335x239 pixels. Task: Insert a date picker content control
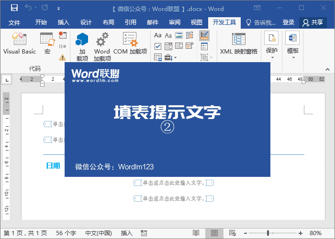click(x=190, y=46)
